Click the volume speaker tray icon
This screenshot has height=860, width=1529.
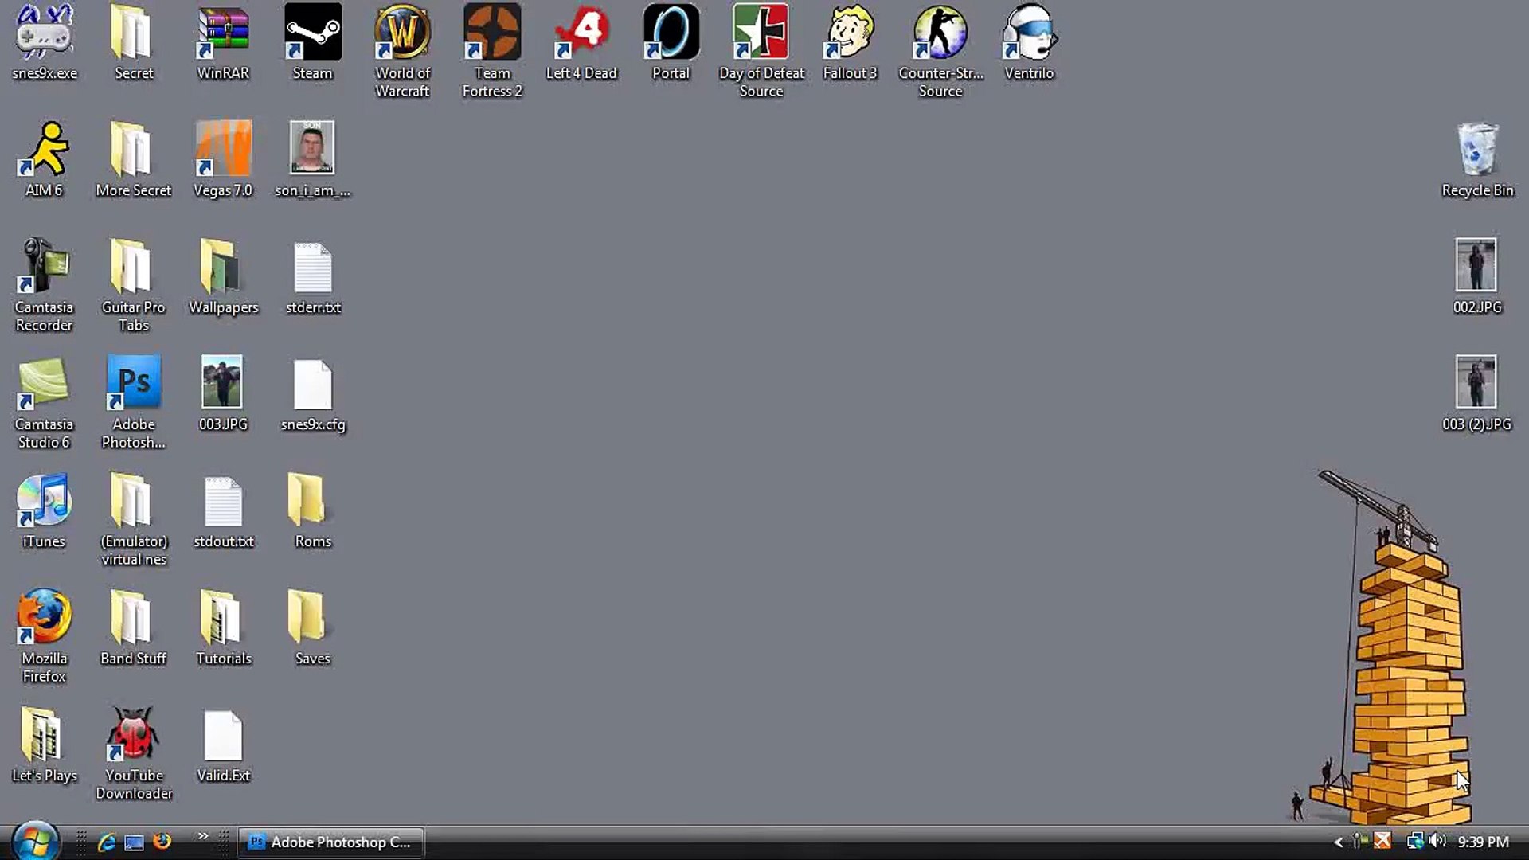coord(1438,841)
